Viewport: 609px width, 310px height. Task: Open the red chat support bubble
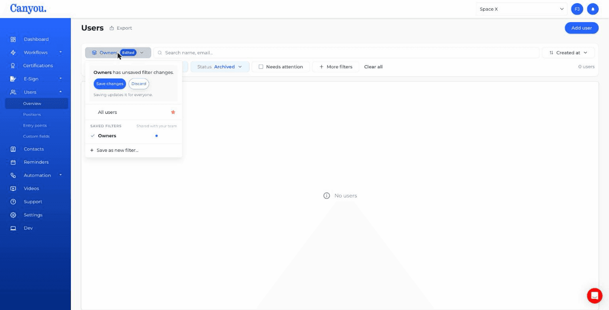[x=594, y=295]
